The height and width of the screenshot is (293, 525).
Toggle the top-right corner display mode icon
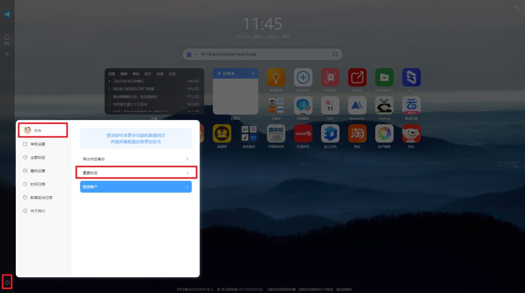517,7
